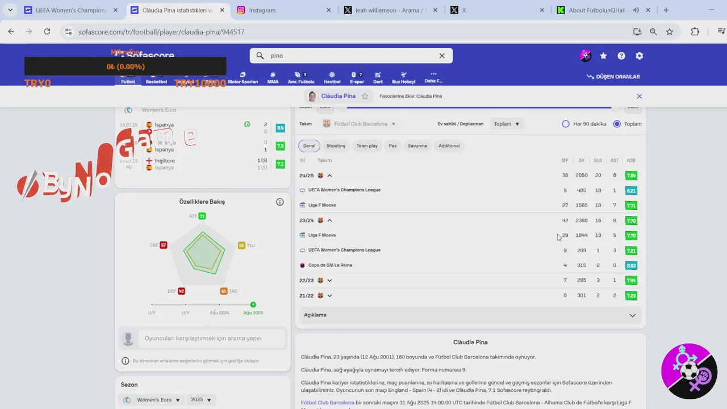727x409 pixels.
Task: Select the Additional stats tab
Action: tap(449, 146)
